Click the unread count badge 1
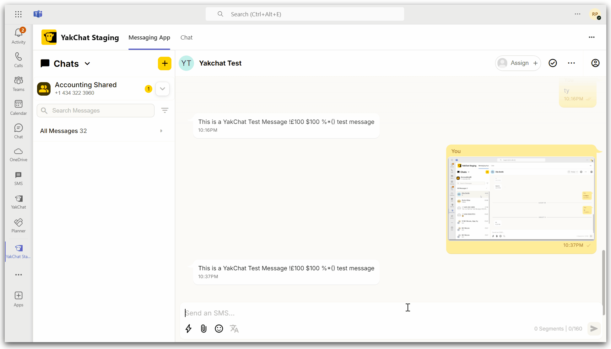611x349 pixels. (149, 89)
